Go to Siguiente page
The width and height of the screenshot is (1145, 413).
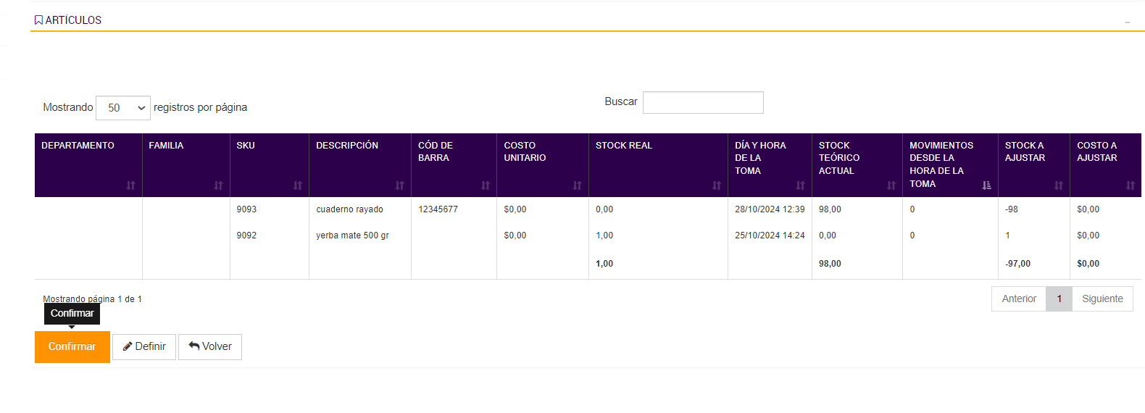[x=1102, y=299]
